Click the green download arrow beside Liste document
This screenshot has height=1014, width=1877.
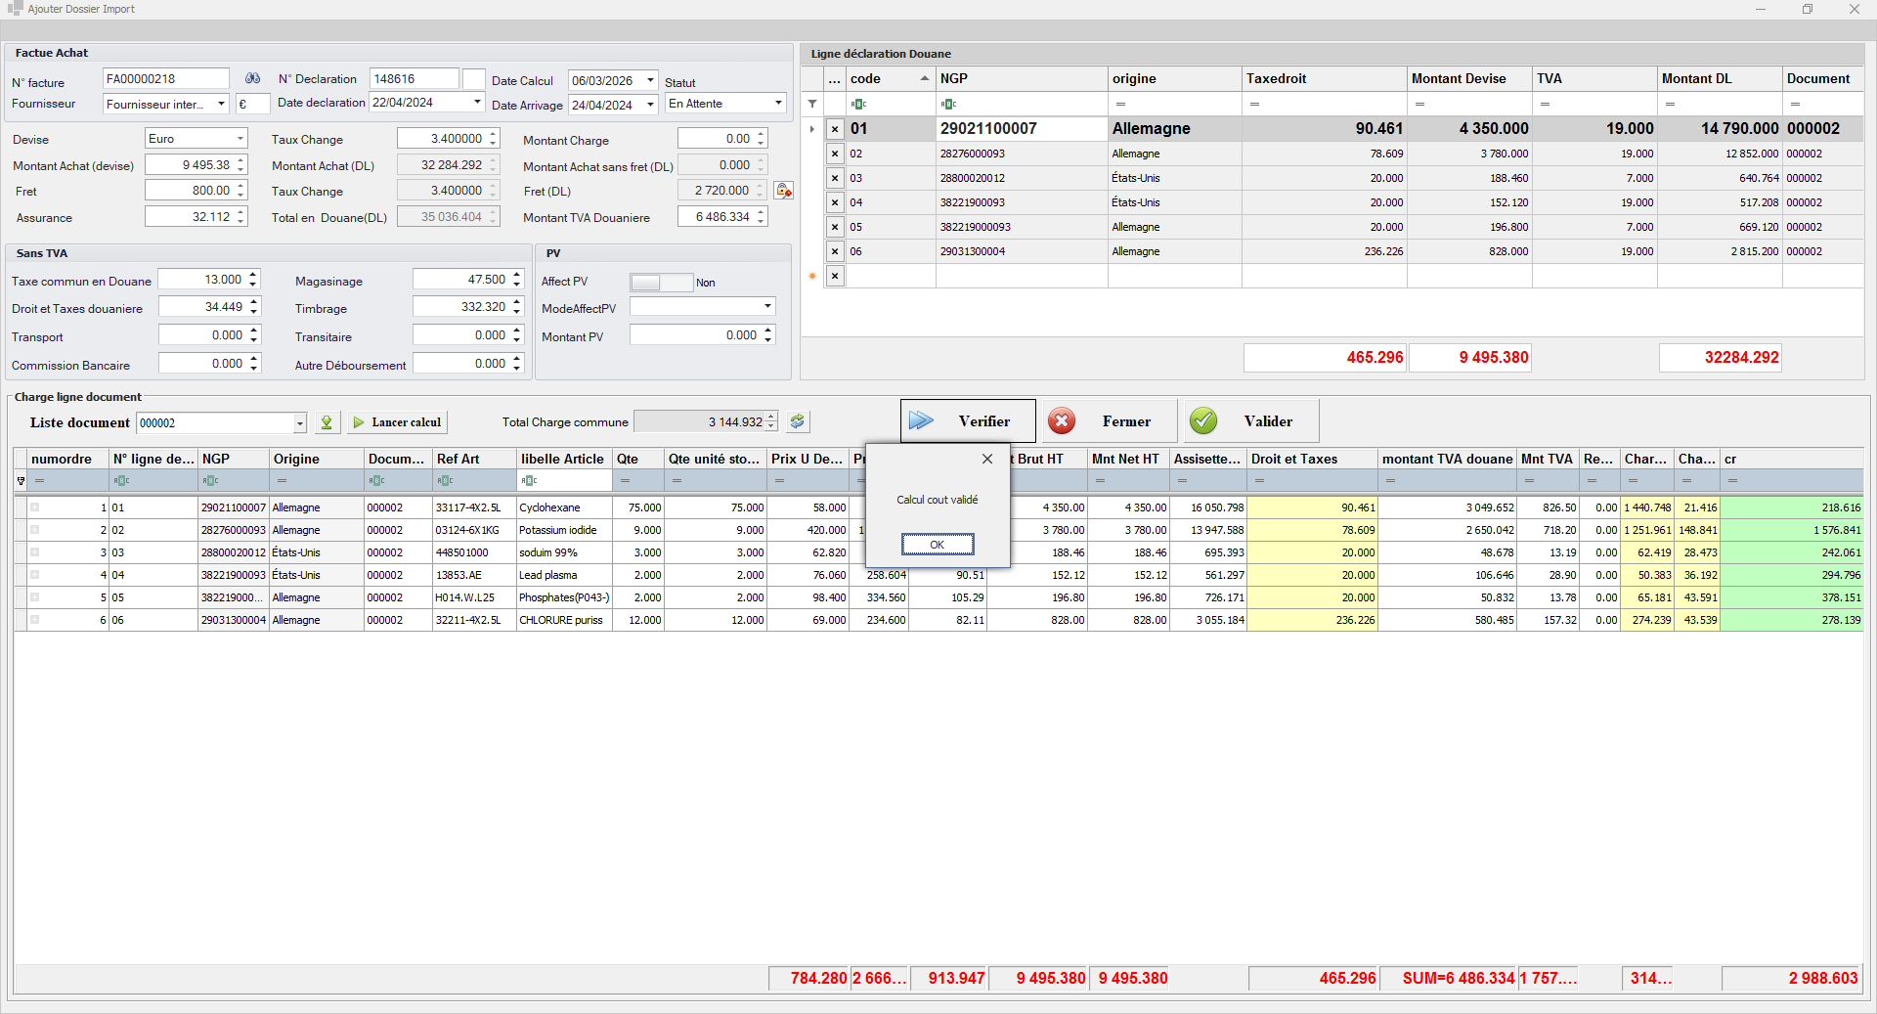pos(327,422)
